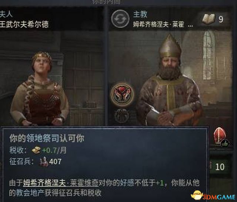Click the gold coins tax icon
Viewport: 237px width, 202px height.
(36, 150)
